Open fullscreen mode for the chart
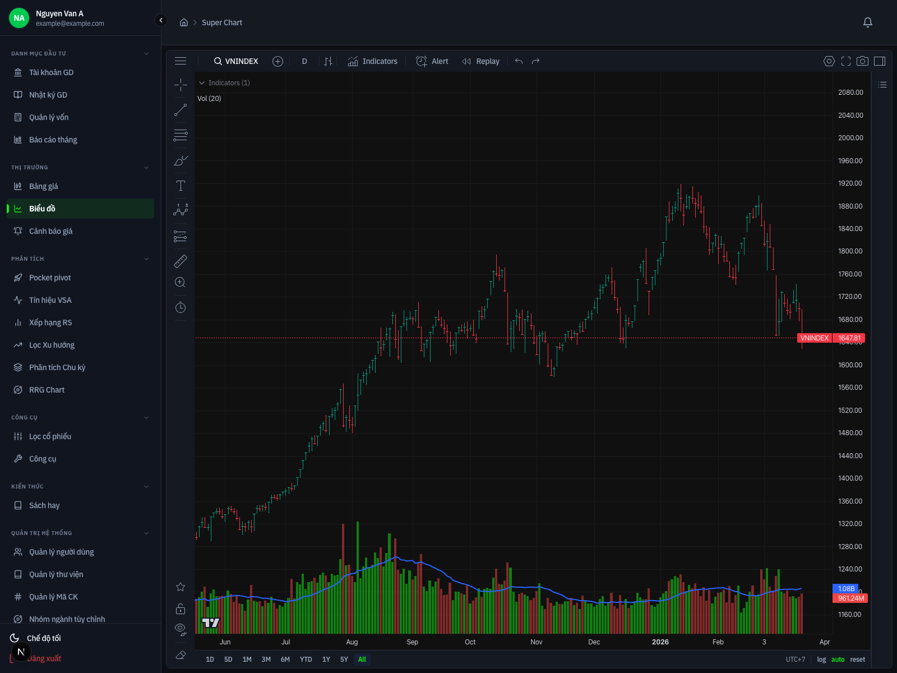897x673 pixels. click(x=846, y=61)
